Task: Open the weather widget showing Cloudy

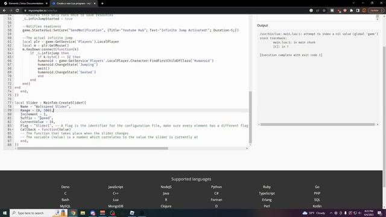Action: pos(314,213)
